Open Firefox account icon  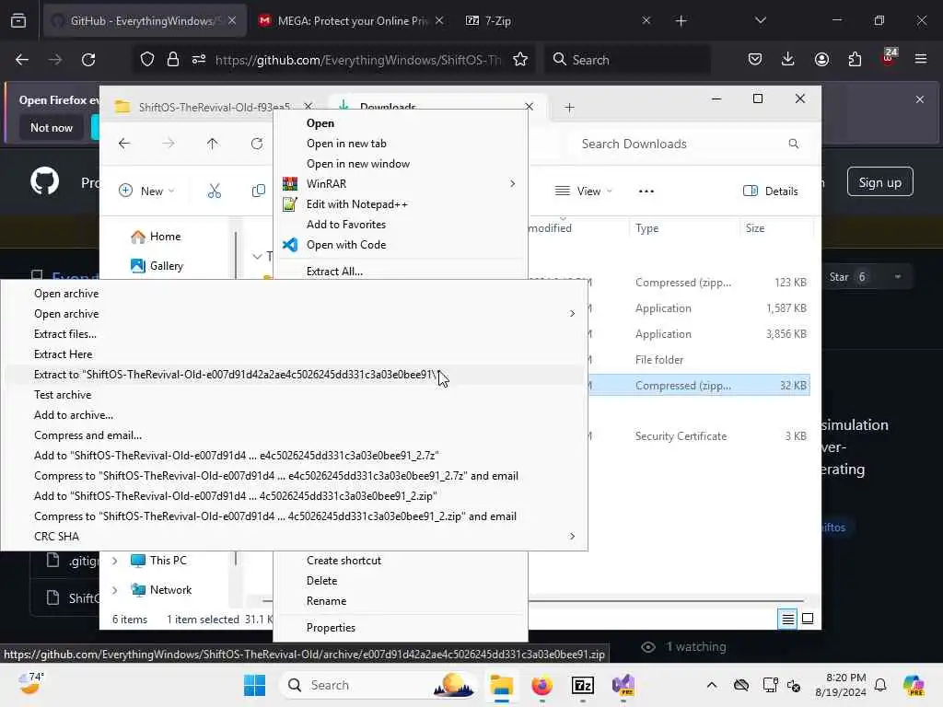tap(821, 59)
